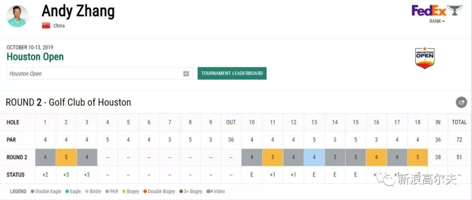
Task: Select the bogey score on hole 2
Action: (x=66, y=157)
